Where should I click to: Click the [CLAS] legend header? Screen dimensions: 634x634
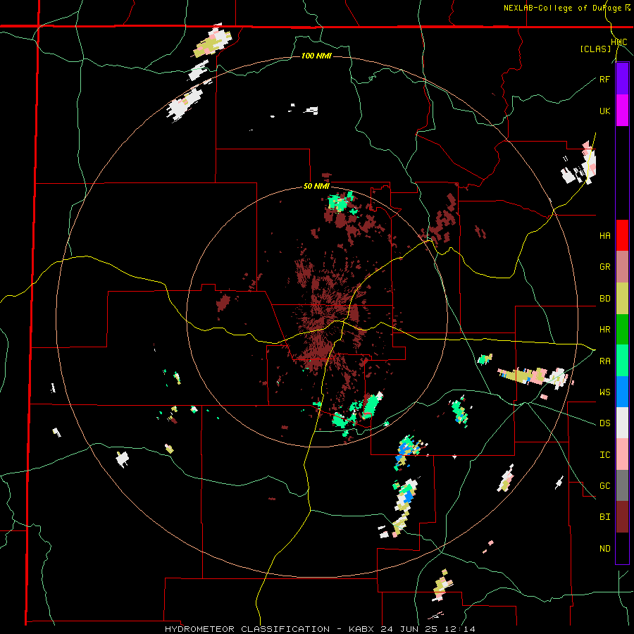click(595, 49)
